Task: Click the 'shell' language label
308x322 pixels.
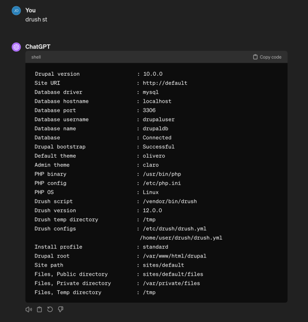Action: pos(36,57)
